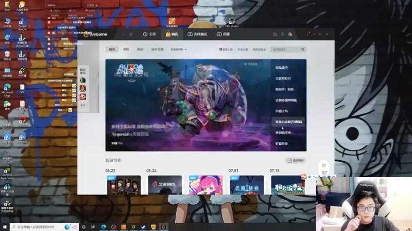The image size is (412, 231).
Task: Open the banner's three-dot options menu
Action: (x=265, y=64)
